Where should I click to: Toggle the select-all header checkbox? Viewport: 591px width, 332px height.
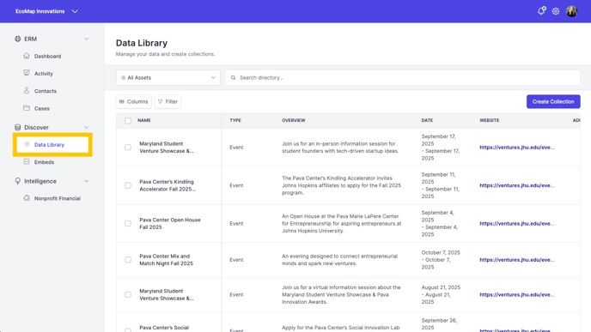(x=128, y=120)
